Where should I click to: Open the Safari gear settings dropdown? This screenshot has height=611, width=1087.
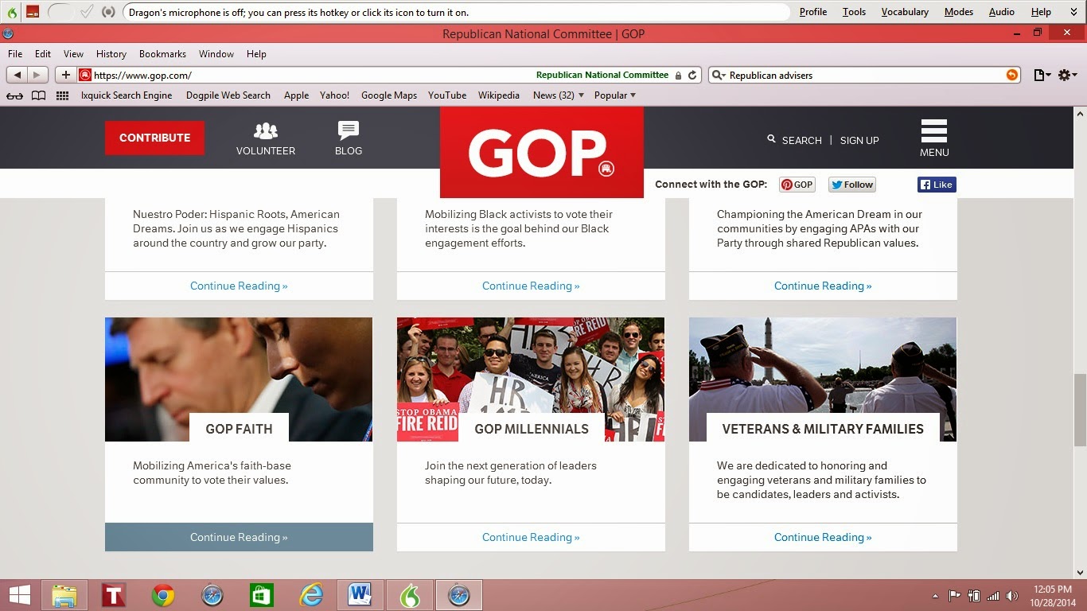(1069, 75)
